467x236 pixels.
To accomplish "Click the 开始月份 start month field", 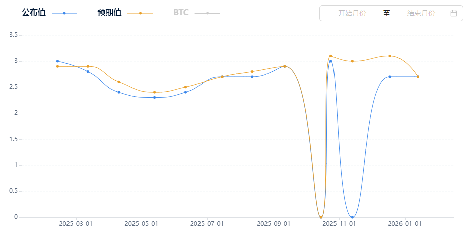I will 352,13.
